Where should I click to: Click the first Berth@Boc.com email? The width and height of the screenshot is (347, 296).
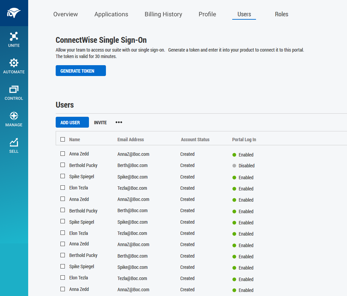click(132, 165)
